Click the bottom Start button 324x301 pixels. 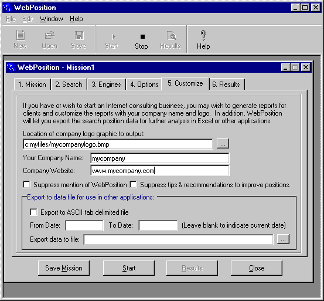(129, 268)
